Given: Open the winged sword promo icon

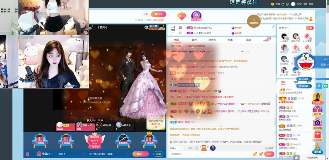Looking at the screenshot, I should (317, 149).
